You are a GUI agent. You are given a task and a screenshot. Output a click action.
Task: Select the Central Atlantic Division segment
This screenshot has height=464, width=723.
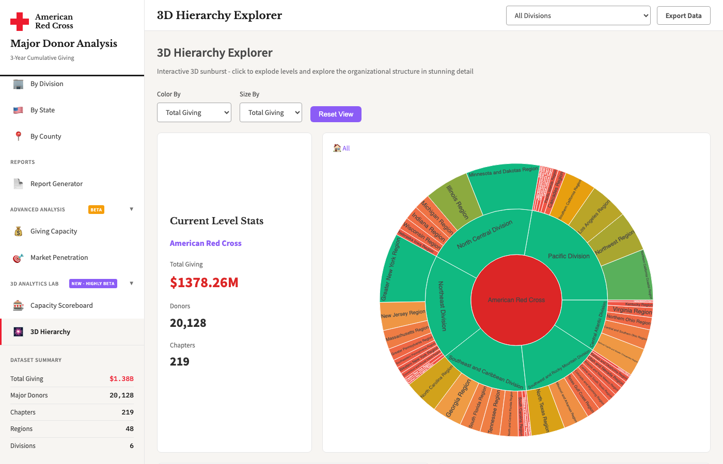pos(598,325)
